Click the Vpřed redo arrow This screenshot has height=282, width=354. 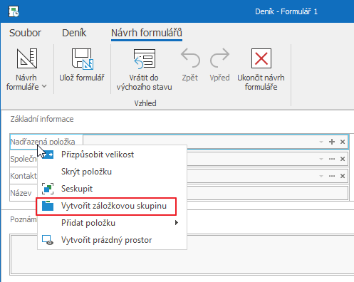click(x=219, y=58)
